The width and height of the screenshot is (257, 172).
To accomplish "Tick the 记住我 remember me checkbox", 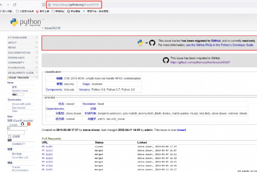I will (10, 136).
